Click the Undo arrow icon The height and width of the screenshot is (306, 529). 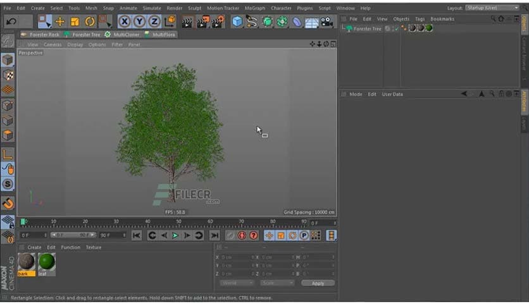pyautogui.click(x=11, y=21)
